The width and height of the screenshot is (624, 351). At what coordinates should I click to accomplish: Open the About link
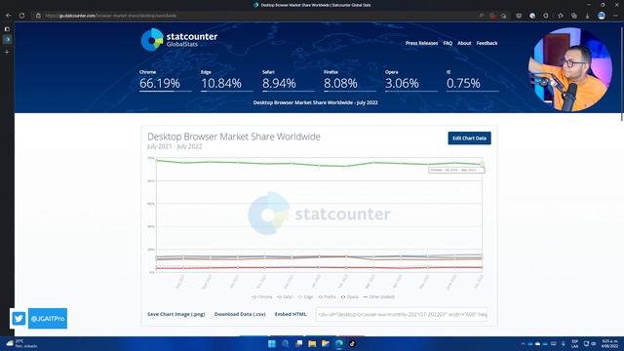point(464,43)
